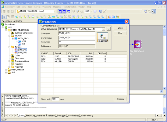Open the Transformation menu
Image resolution: width=167 pixels, height=122 pixels.
click(x=70, y=7)
